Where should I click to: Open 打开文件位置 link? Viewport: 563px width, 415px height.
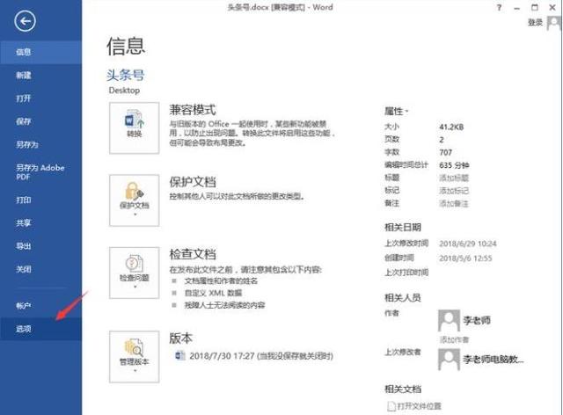click(419, 406)
